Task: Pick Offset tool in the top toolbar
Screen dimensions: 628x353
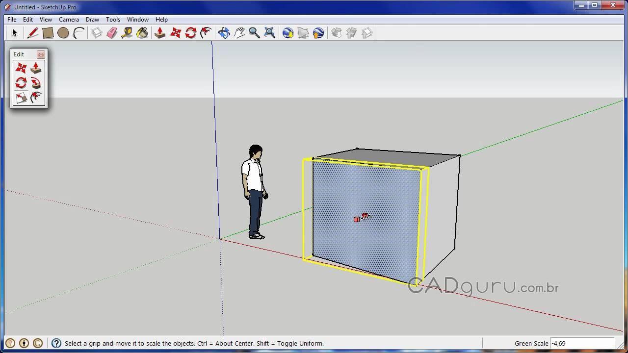Action: pos(206,33)
